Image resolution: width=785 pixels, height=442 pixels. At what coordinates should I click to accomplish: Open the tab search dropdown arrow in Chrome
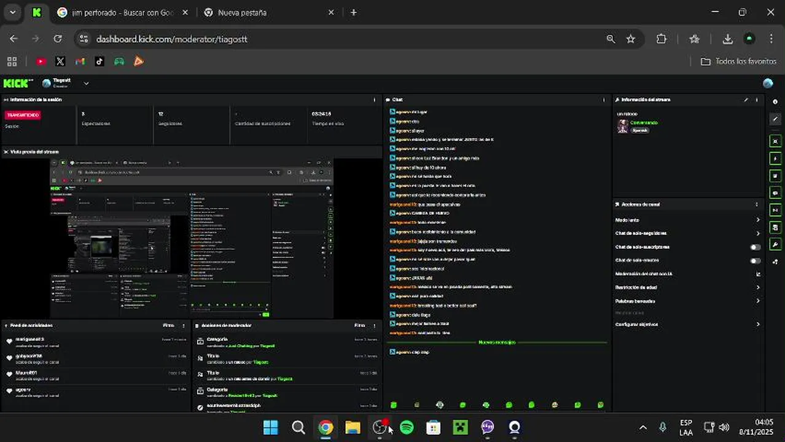click(12, 12)
